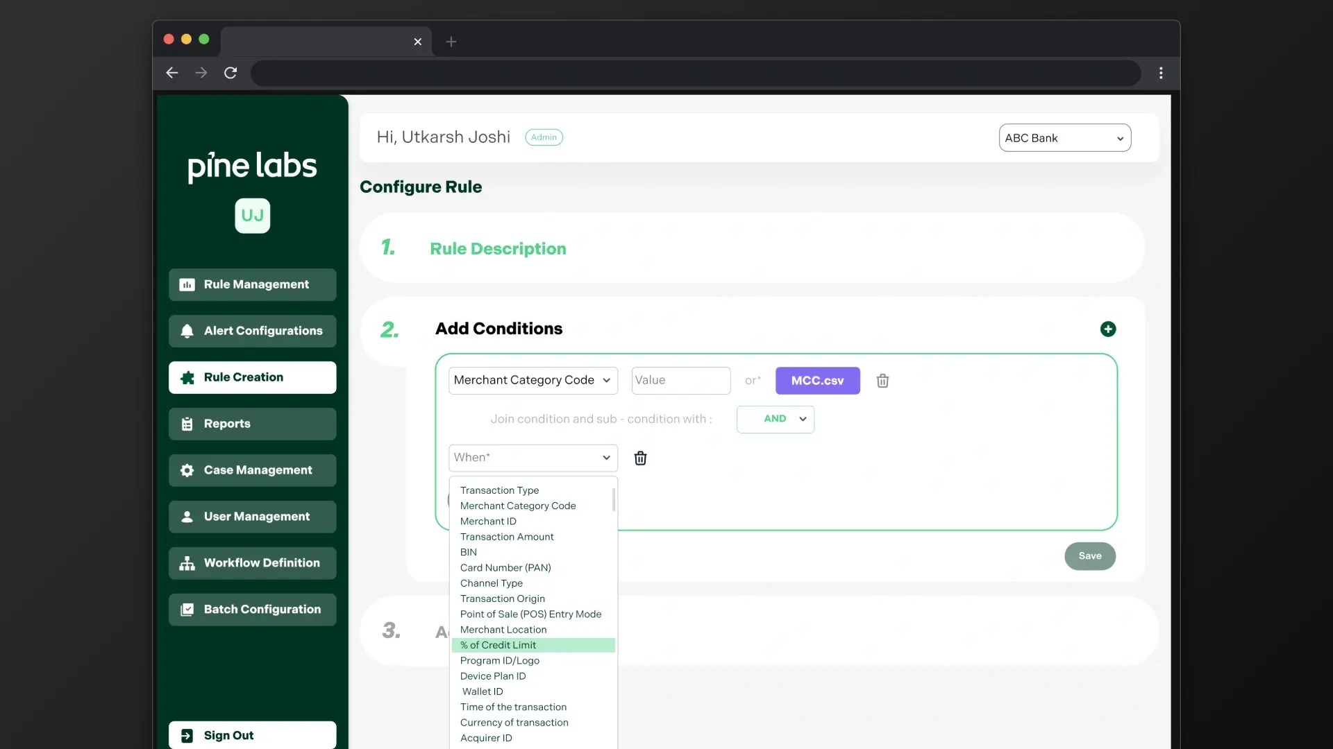The width and height of the screenshot is (1333, 749).
Task: Go back using browser back arrow
Action: click(x=172, y=73)
